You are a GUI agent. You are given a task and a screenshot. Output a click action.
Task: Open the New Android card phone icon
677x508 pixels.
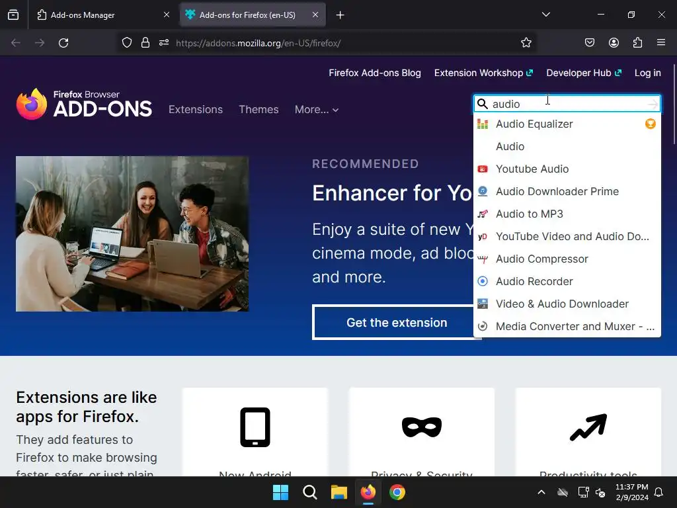[x=255, y=427]
